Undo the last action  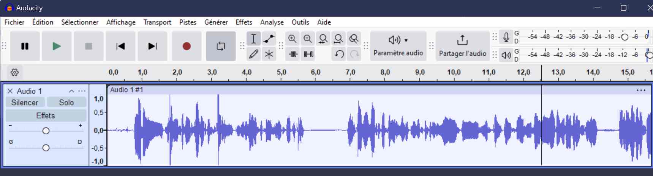pyautogui.click(x=339, y=54)
